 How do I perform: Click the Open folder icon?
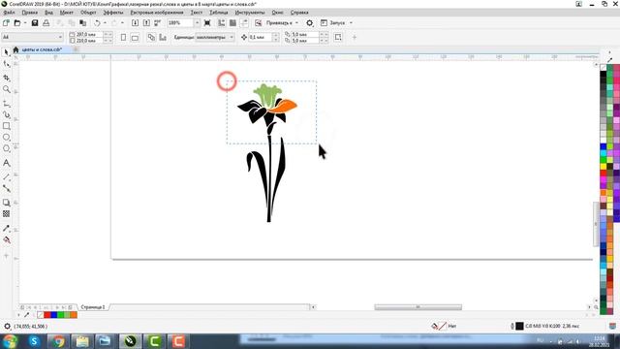coord(17,23)
